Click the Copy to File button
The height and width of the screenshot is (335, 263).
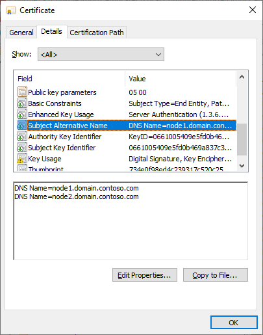[x=216, y=275]
